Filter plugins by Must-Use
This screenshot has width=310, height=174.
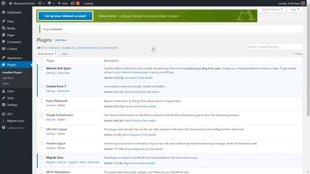[x=110, y=48]
